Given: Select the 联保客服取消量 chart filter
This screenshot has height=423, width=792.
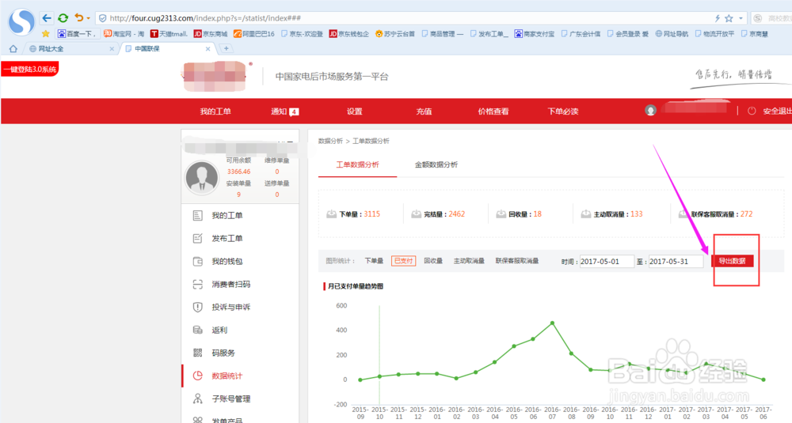Looking at the screenshot, I should [x=516, y=261].
